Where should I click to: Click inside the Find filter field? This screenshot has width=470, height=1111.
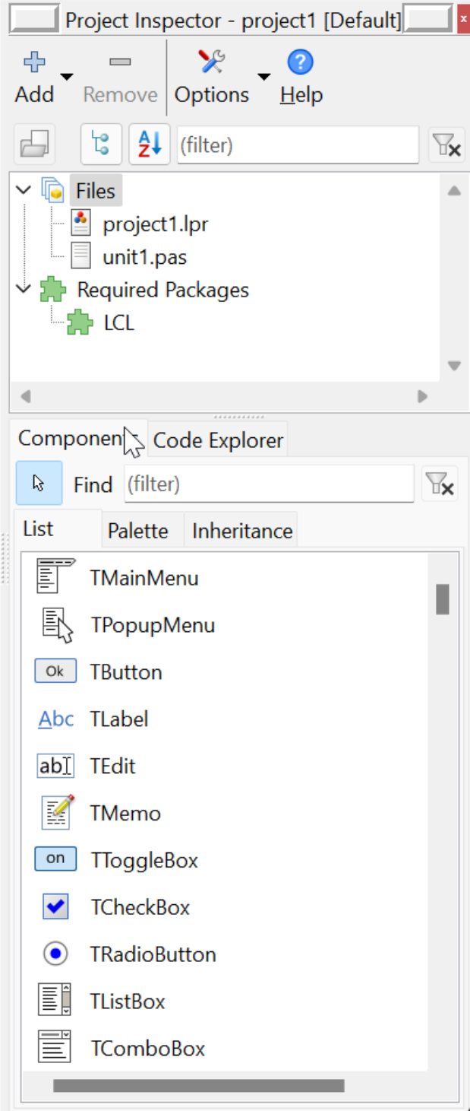(270, 484)
